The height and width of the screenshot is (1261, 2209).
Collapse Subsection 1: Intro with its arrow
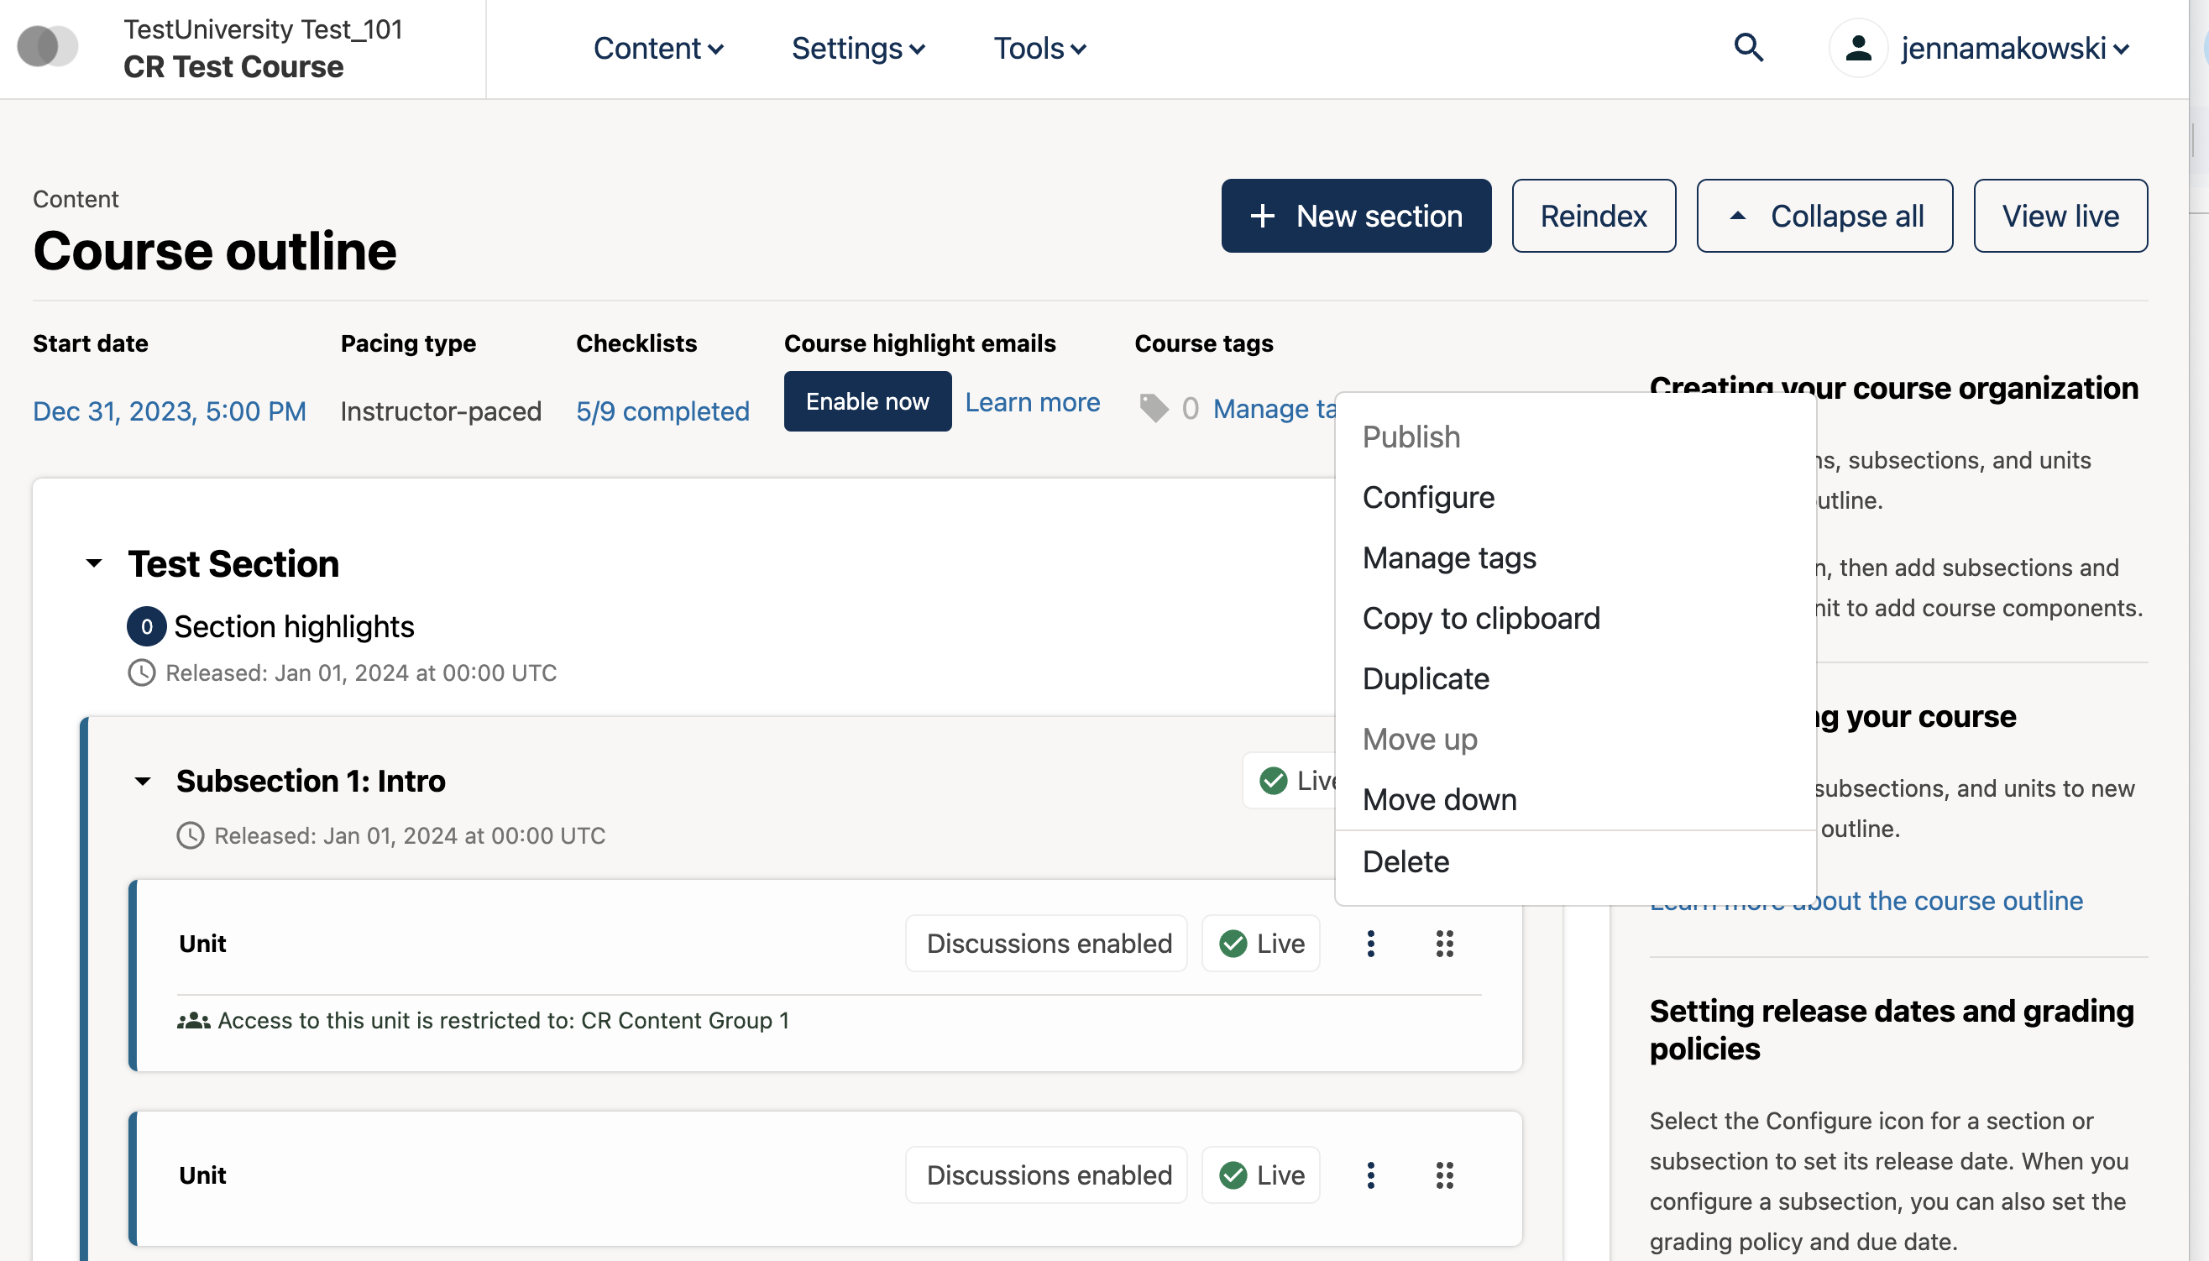[x=143, y=781]
